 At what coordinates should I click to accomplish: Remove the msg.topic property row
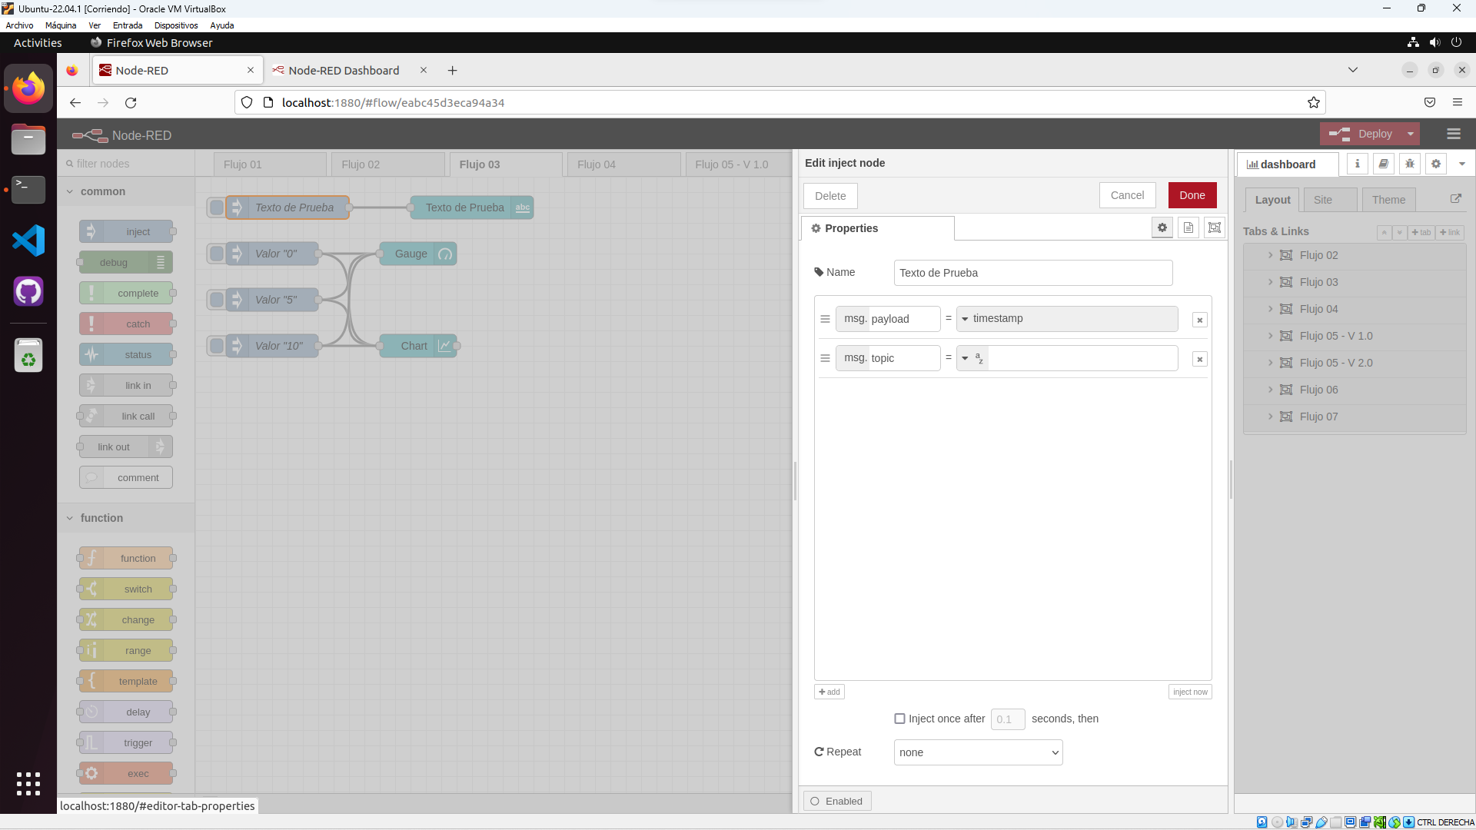[x=1199, y=359]
